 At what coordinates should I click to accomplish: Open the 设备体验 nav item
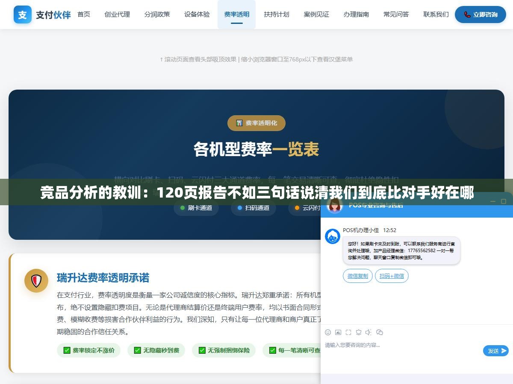coord(197,15)
